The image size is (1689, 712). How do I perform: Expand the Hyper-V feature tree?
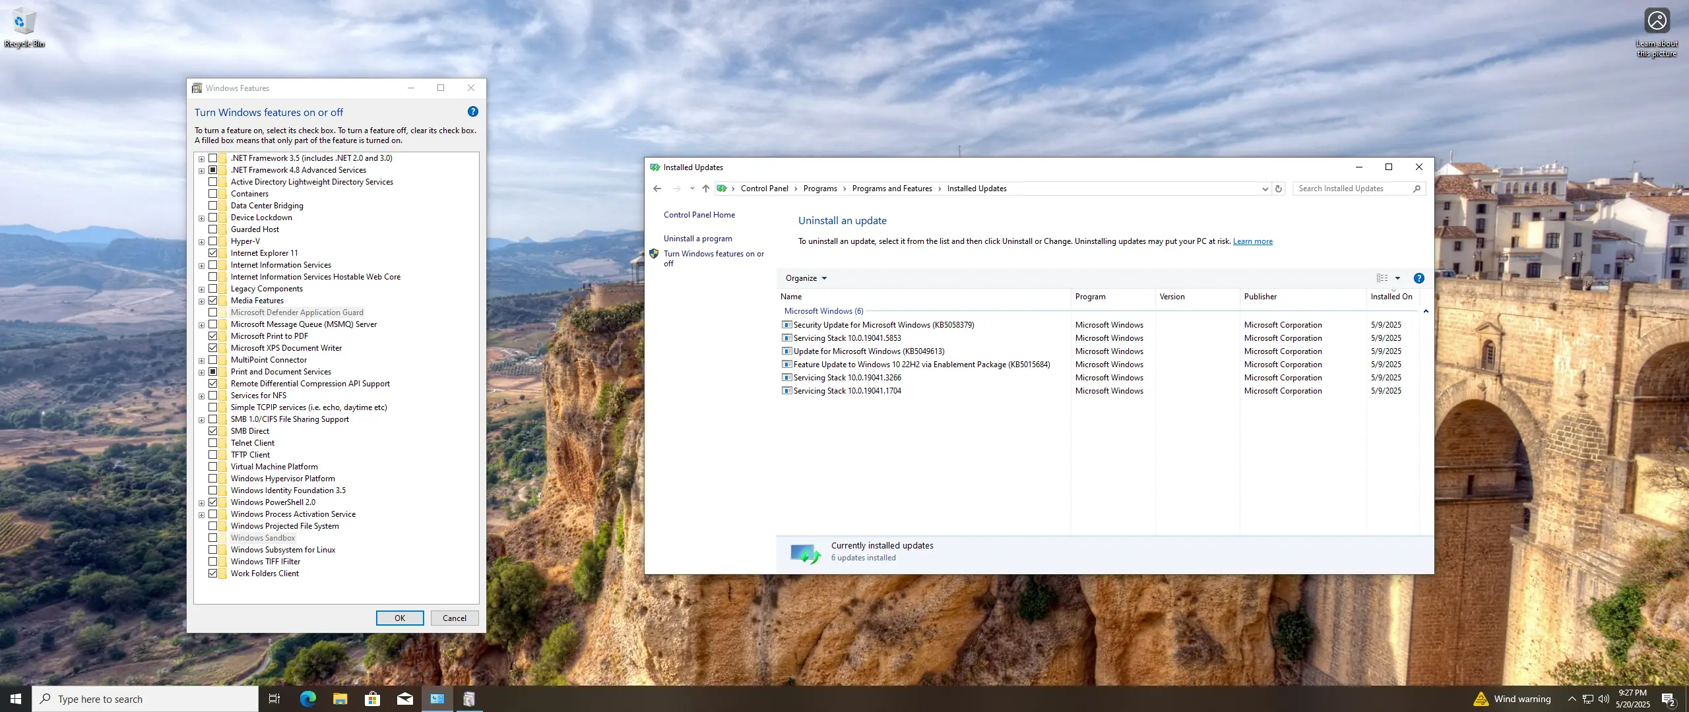(x=201, y=242)
